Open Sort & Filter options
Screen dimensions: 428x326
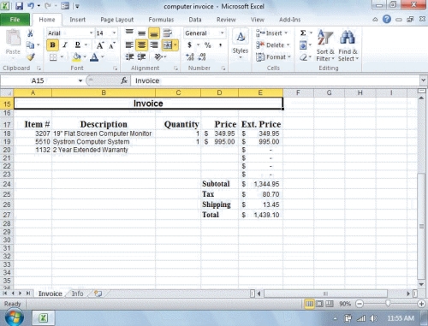click(325, 45)
